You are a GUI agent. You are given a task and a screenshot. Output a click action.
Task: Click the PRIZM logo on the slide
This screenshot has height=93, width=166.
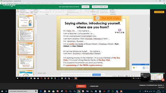pos(120,31)
